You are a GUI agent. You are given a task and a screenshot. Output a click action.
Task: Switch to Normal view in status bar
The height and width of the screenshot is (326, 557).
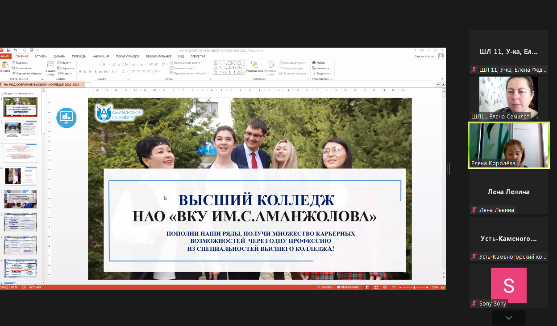[x=367, y=287]
